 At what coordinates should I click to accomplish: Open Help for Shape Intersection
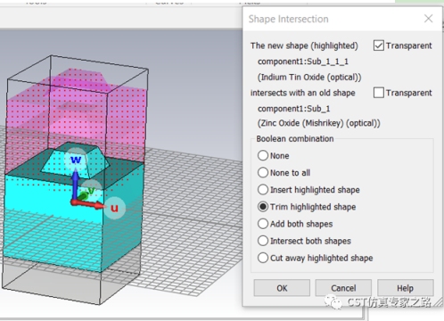pos(406,288)
